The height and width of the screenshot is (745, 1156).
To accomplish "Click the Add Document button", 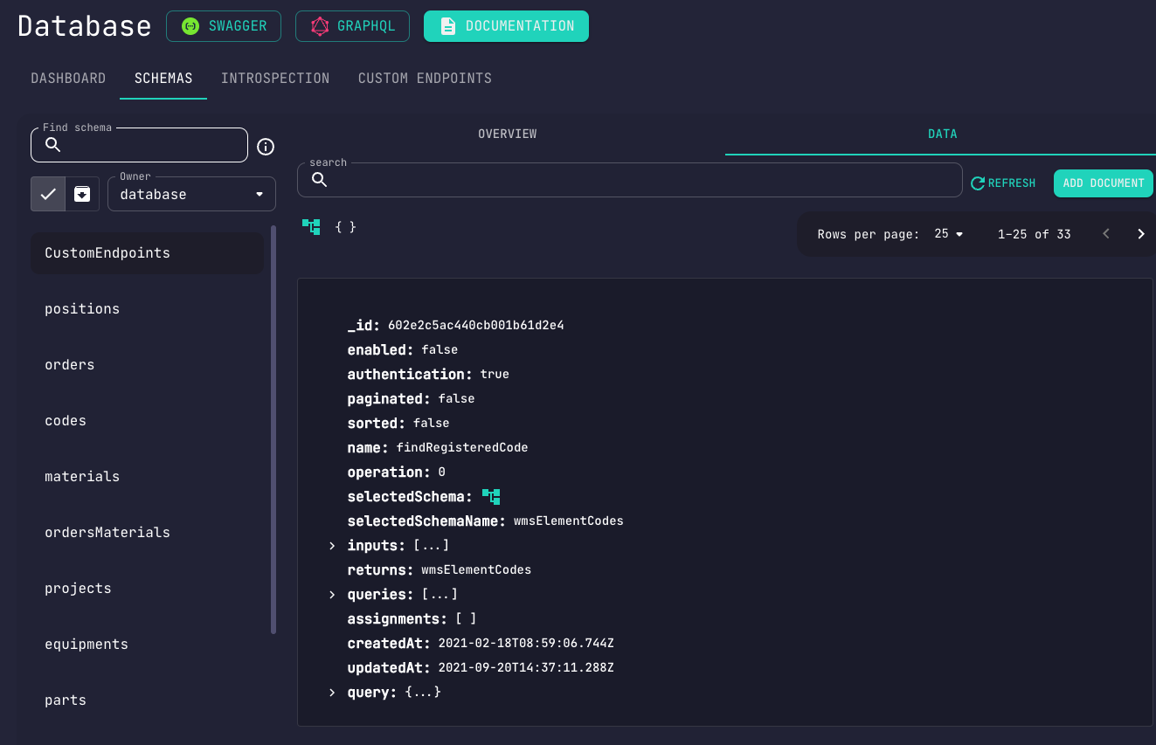I will (x=1104, y=183).
